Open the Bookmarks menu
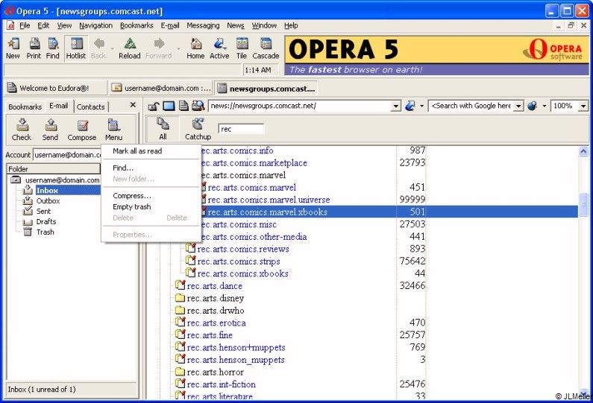The image size is (593, 403). click(137, 25)
